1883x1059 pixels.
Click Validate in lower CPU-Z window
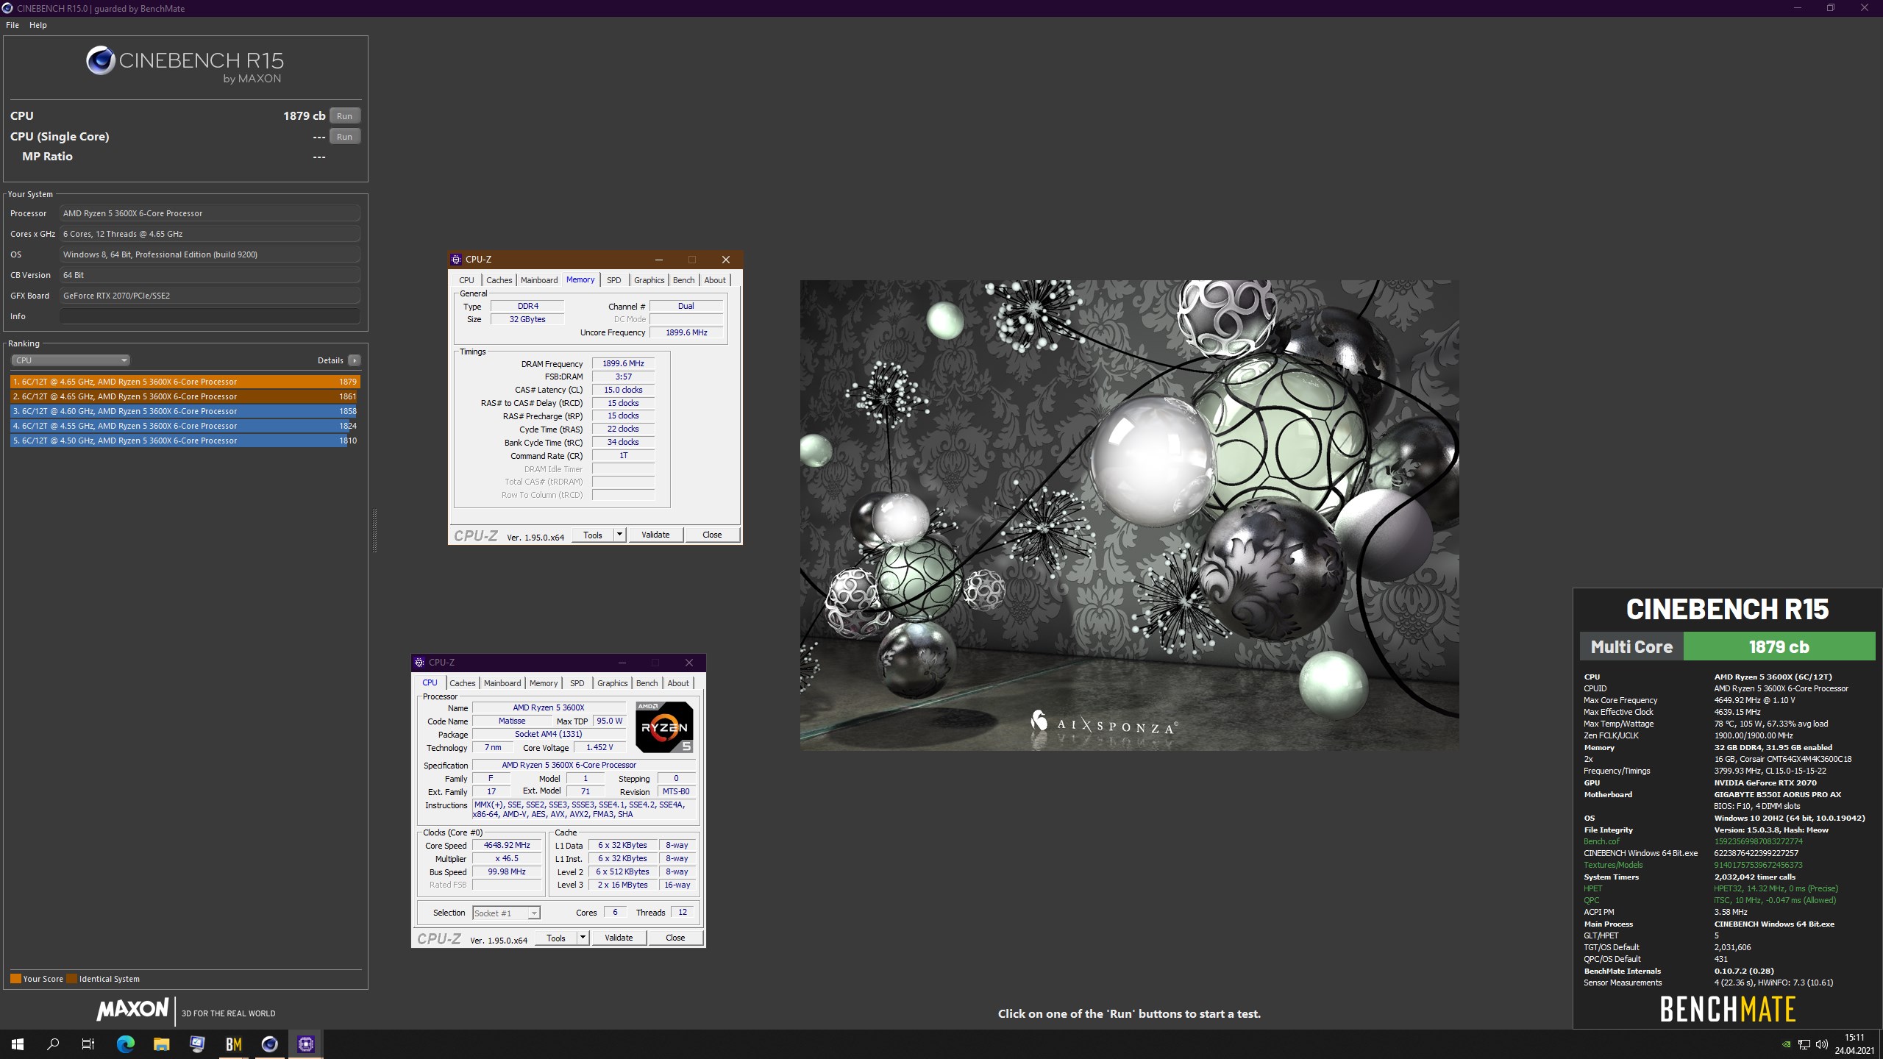pyautogui.click(x=619, y=938)
